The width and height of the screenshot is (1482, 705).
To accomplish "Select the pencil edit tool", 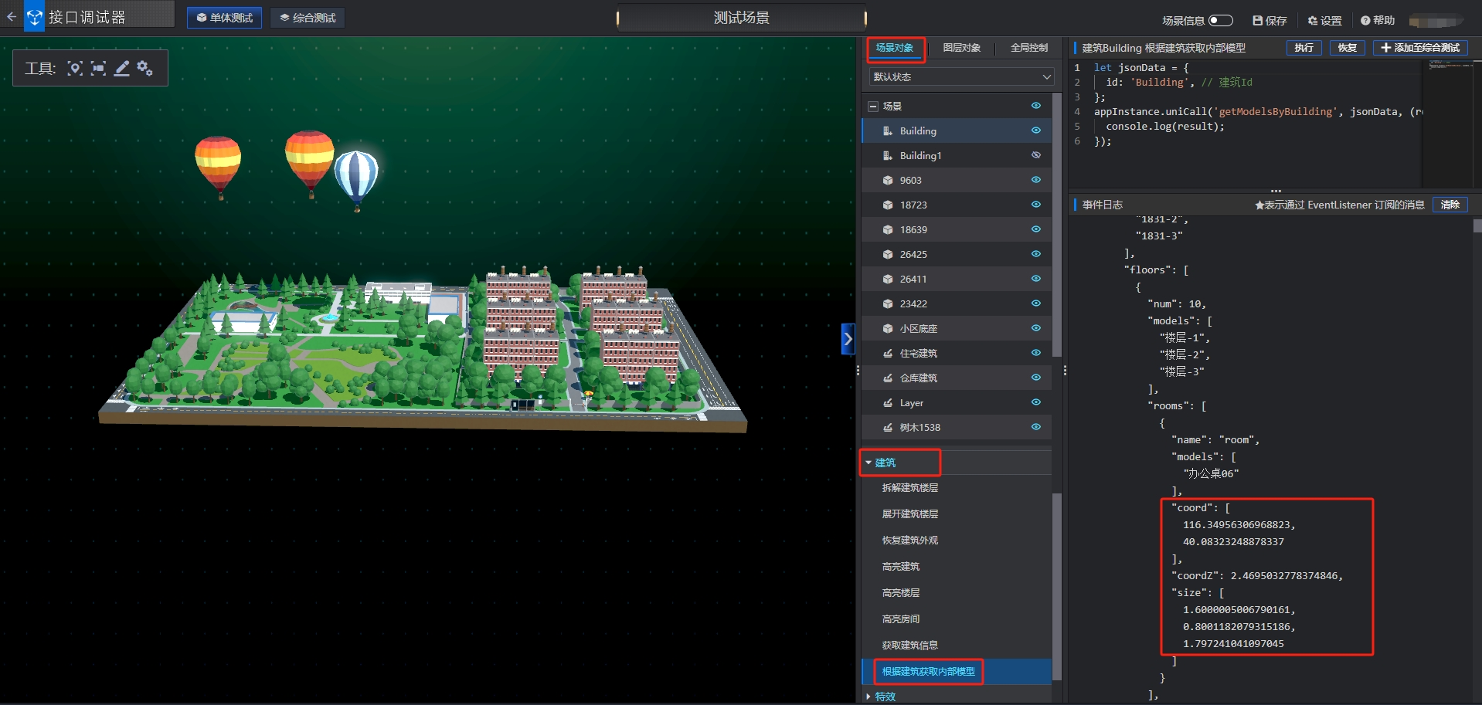I will [121, 68].
